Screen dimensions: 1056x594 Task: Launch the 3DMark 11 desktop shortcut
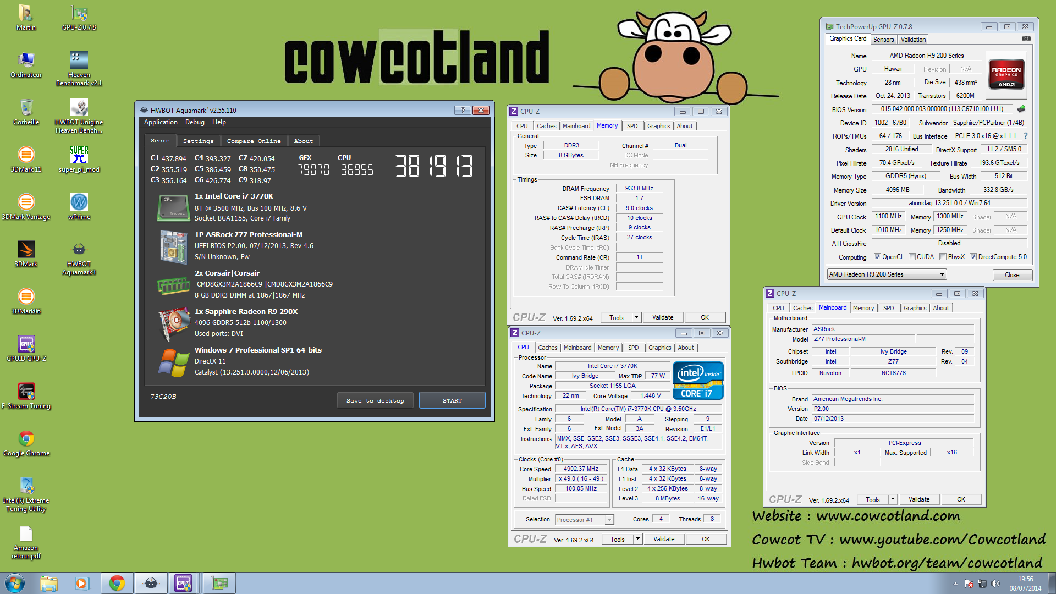point(26,159)
